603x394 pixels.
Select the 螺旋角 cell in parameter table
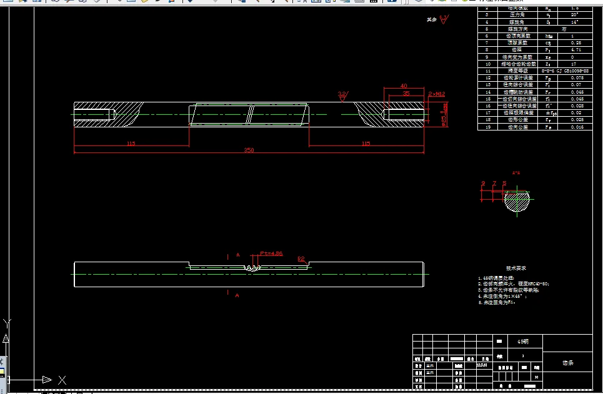click(x=517, y=22)
